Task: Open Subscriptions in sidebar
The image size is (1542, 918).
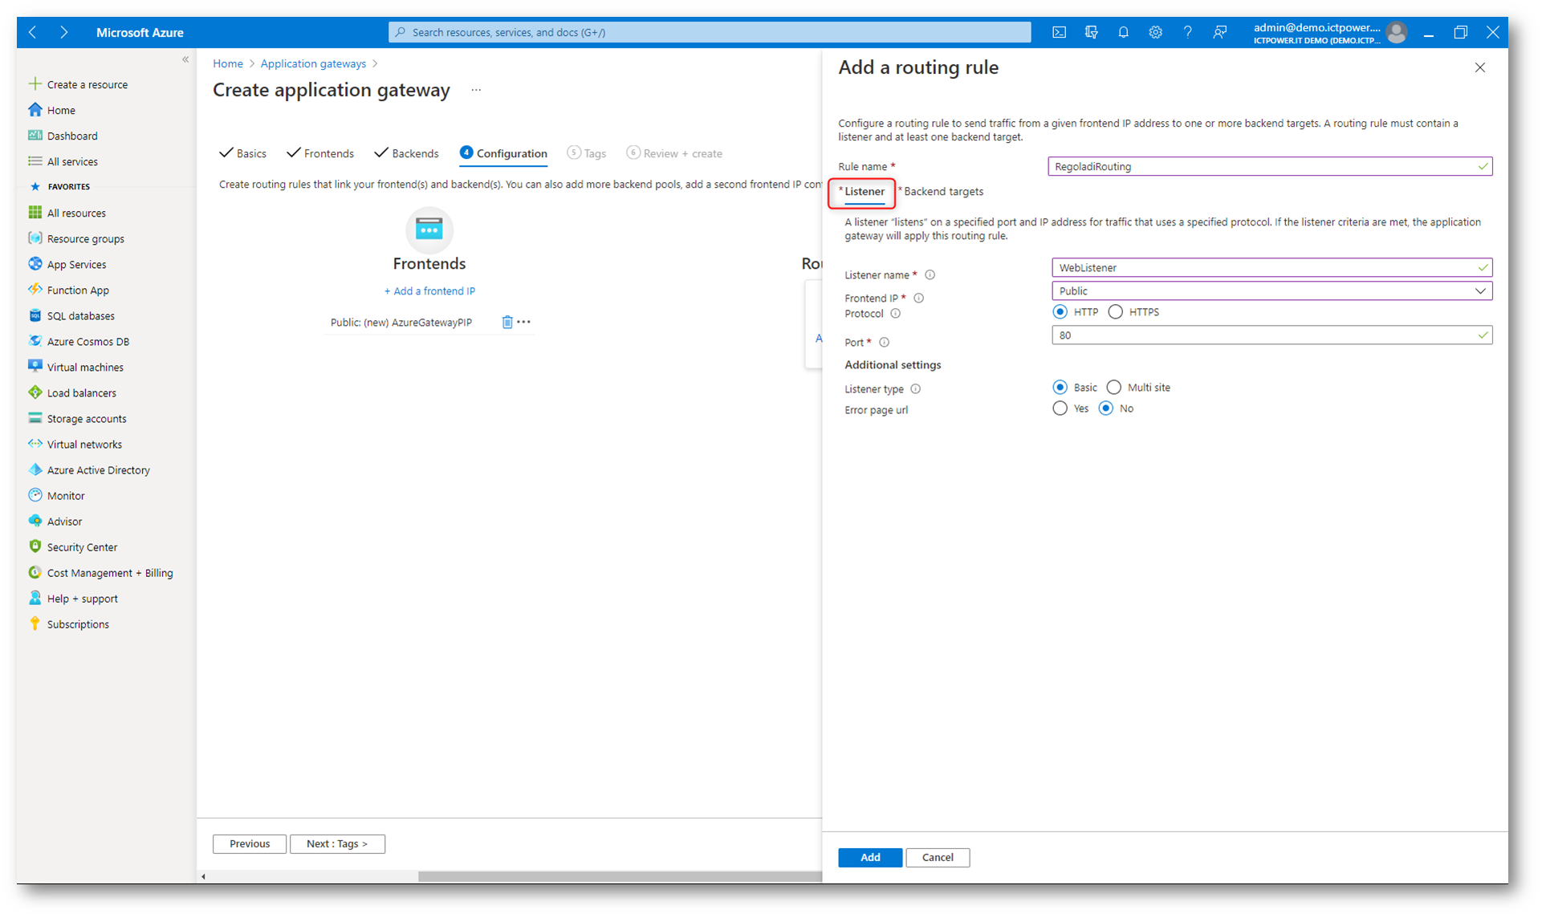Action: coord(78,624)
